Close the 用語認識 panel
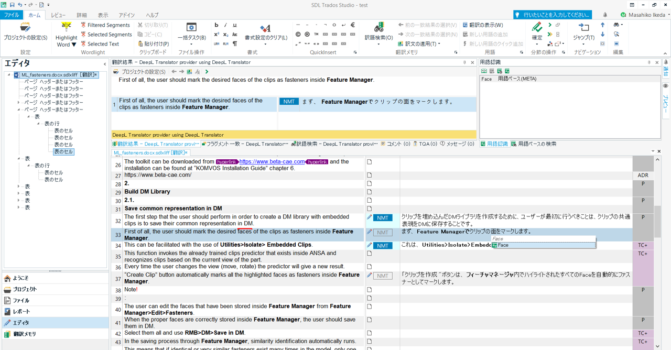Viewport: 671px width, 350px height. (x=657, y=62)
